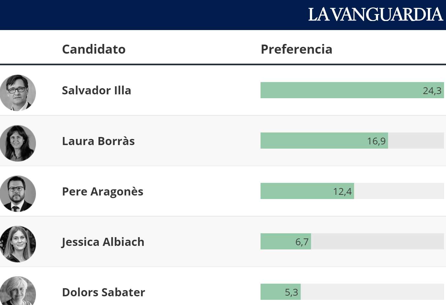Click the first candidate's portrait photo
The height and width of the screenshot is (305, 446).
18,93
